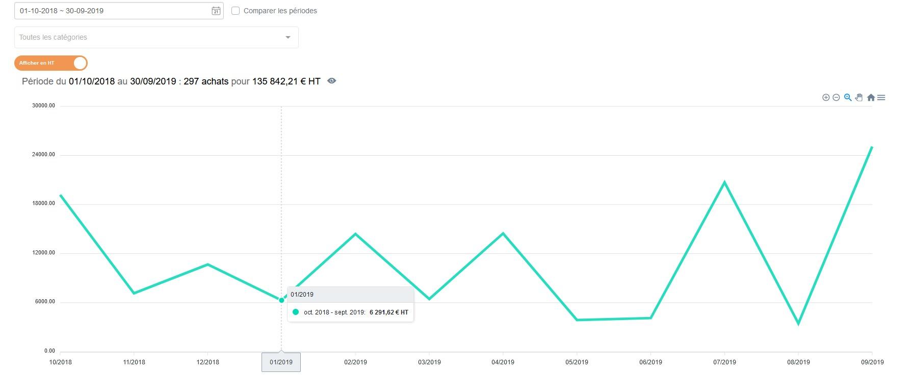912x375 pixels.
Task: Click the '10/2018' x-axis label
Action: tap(60, 362)
